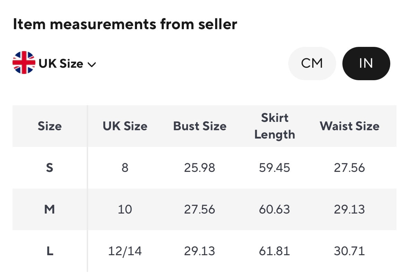Expand the UK Size dropdown chevron
The width and height of the screenshot is (409, 275).
92,64
